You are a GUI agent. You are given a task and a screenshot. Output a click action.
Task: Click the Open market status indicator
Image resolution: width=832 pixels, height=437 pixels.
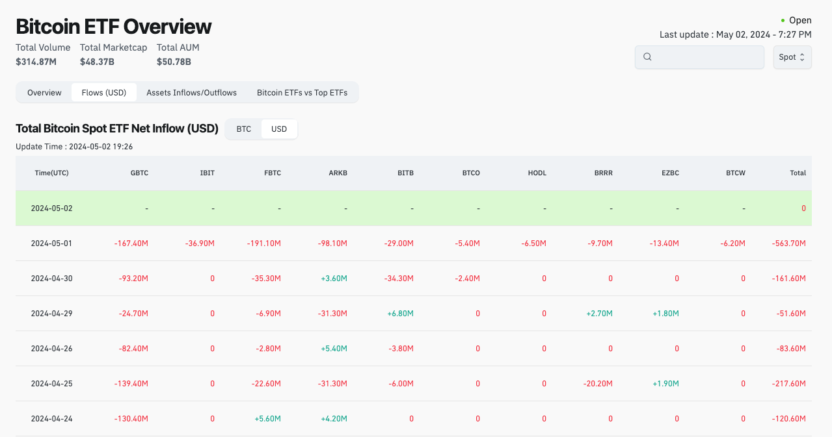pyautogui.click(x=796, y=20)
